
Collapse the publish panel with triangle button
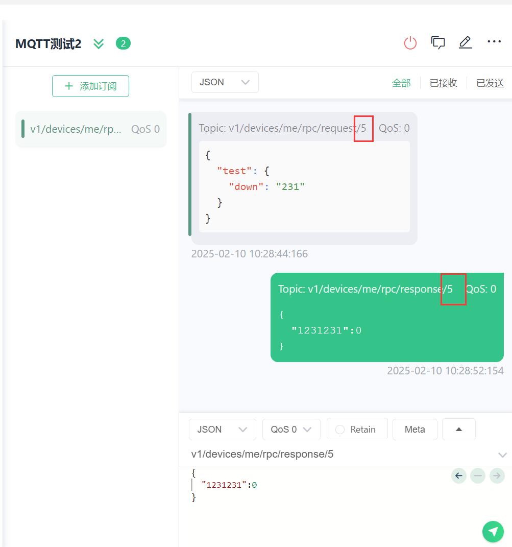tap(458, 430)
